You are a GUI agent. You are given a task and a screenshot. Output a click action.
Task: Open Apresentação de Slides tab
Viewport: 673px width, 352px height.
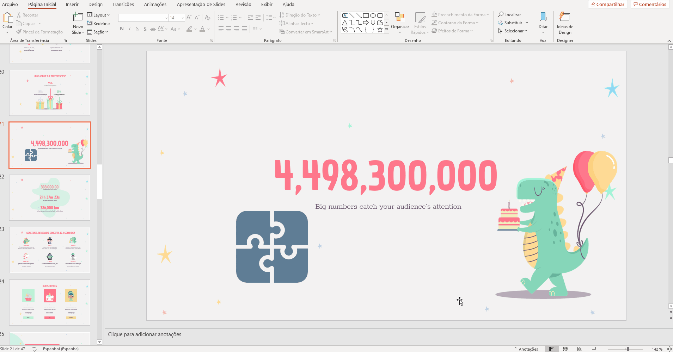coord(201,4)
